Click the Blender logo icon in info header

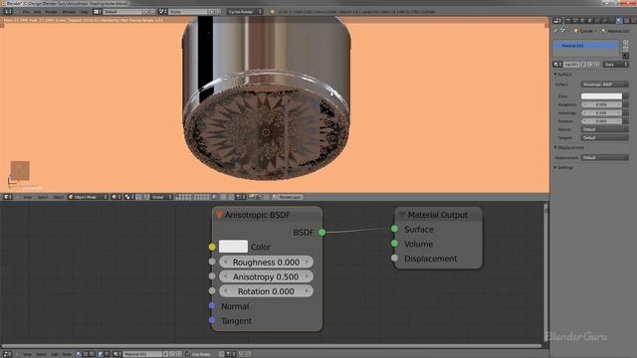(272, 12)
